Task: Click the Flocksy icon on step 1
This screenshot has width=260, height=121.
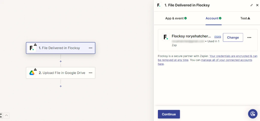Action: point(32,48)
